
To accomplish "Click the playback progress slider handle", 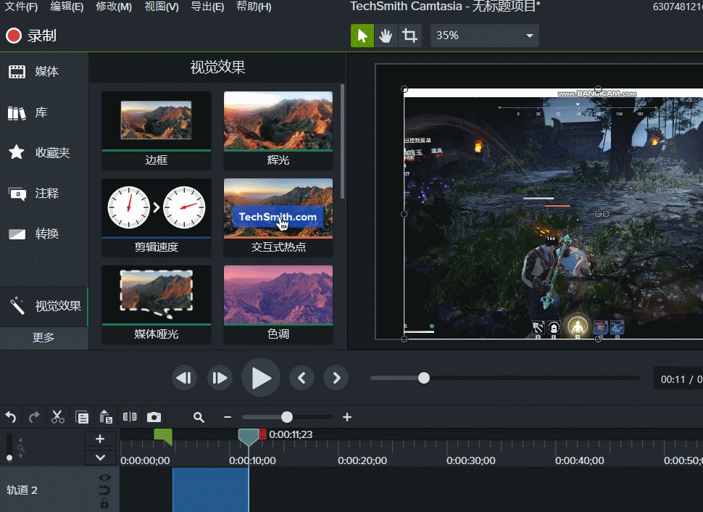I will [x=424, y=378].
